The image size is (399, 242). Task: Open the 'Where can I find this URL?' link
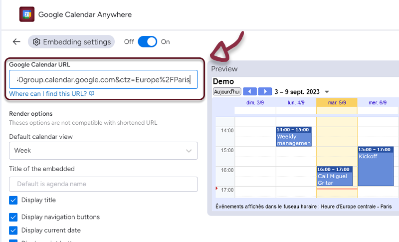(48, 94)
